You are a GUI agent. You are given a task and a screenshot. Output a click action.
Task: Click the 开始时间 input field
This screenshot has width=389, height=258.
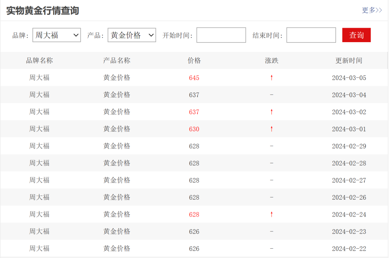(x=221, y=35)
